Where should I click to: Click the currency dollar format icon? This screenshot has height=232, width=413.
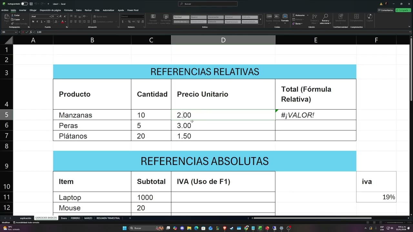coord(123,22)
